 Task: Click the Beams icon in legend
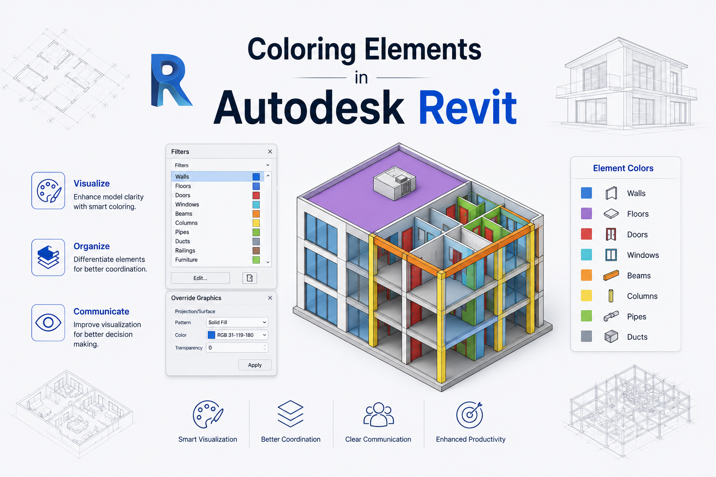[x=611, y=276]
